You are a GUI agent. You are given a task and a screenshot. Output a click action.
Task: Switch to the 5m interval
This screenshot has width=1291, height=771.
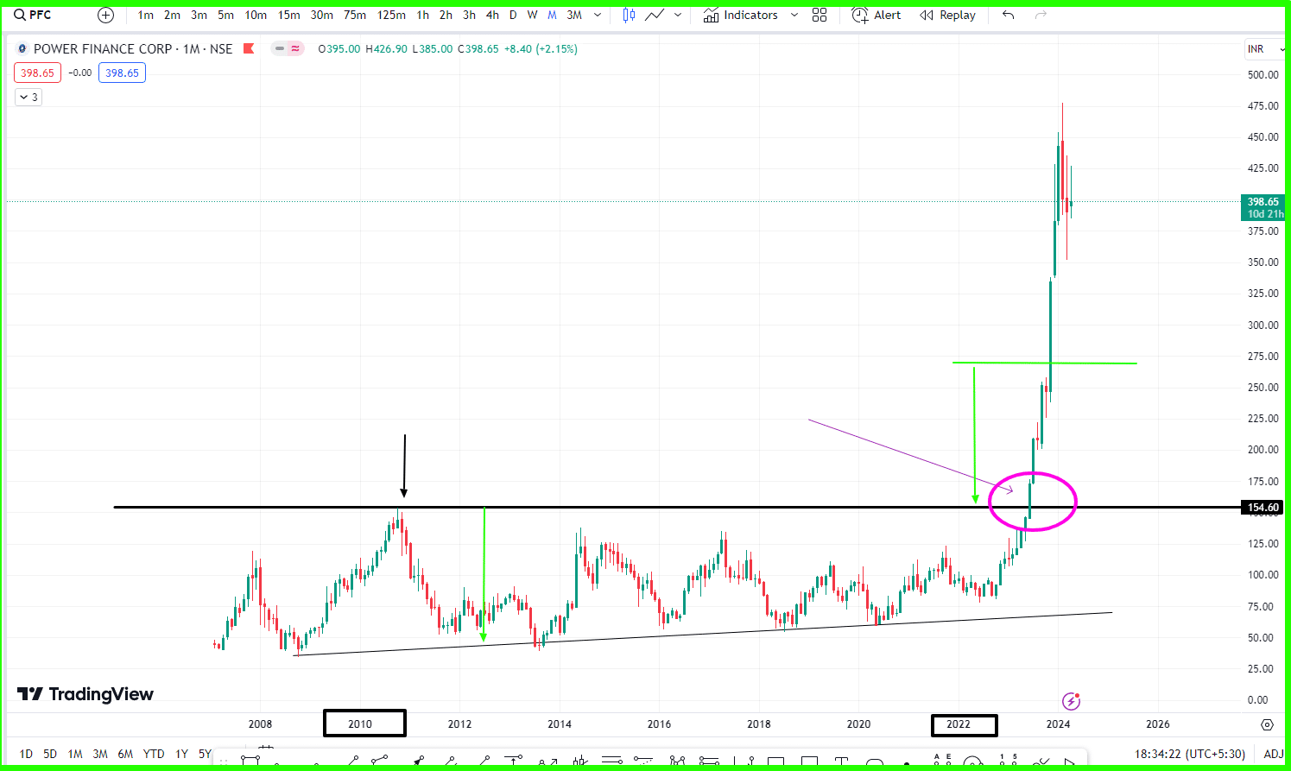pos(225,15)
